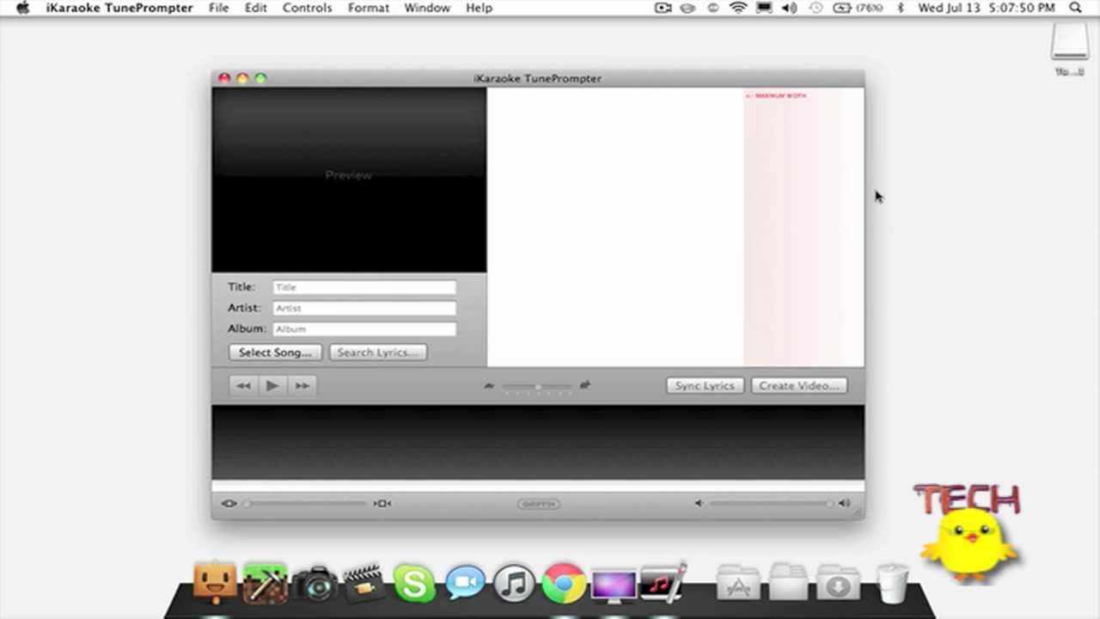
Task: Open the Controls menu
Action: click(307, 8)
